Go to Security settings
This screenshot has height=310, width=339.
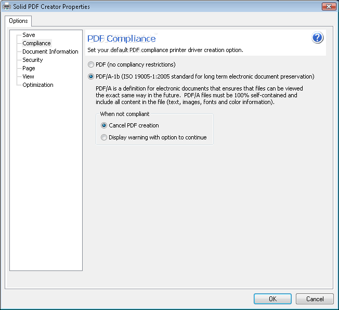(x=33, y=60)
